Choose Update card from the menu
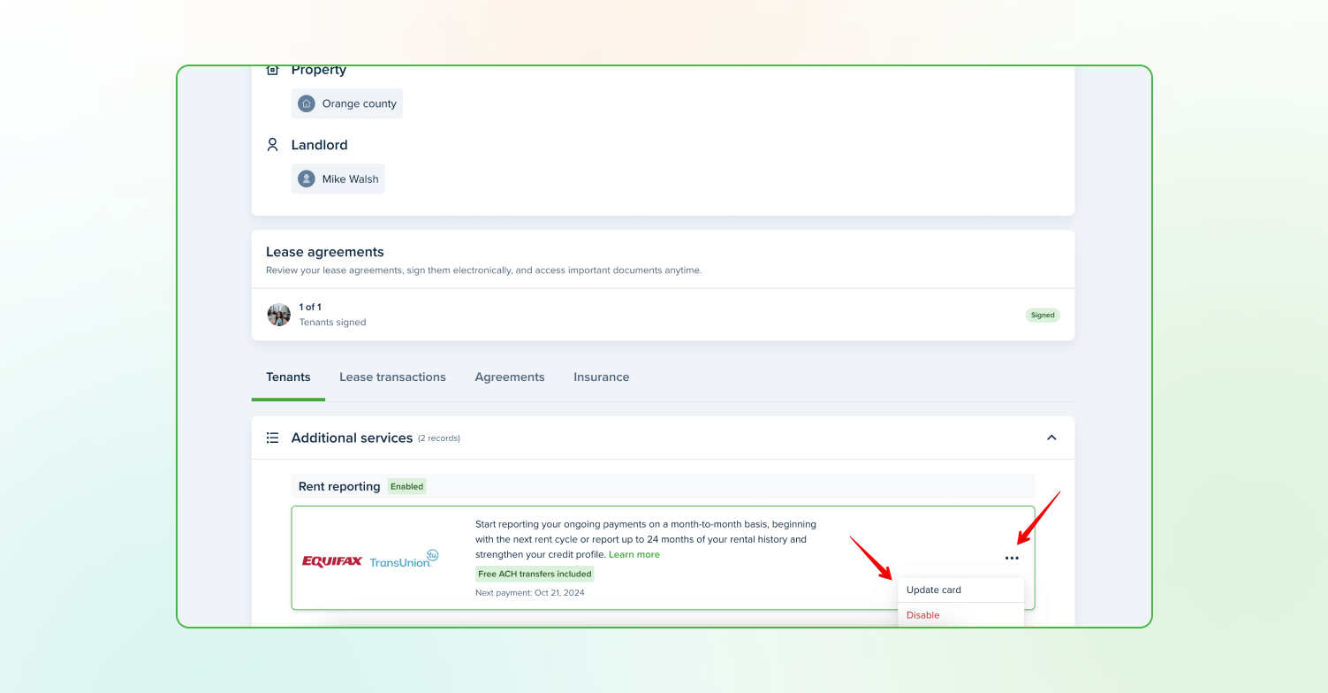The height and width of the screenshot is (693, 1328). point(934,590)
